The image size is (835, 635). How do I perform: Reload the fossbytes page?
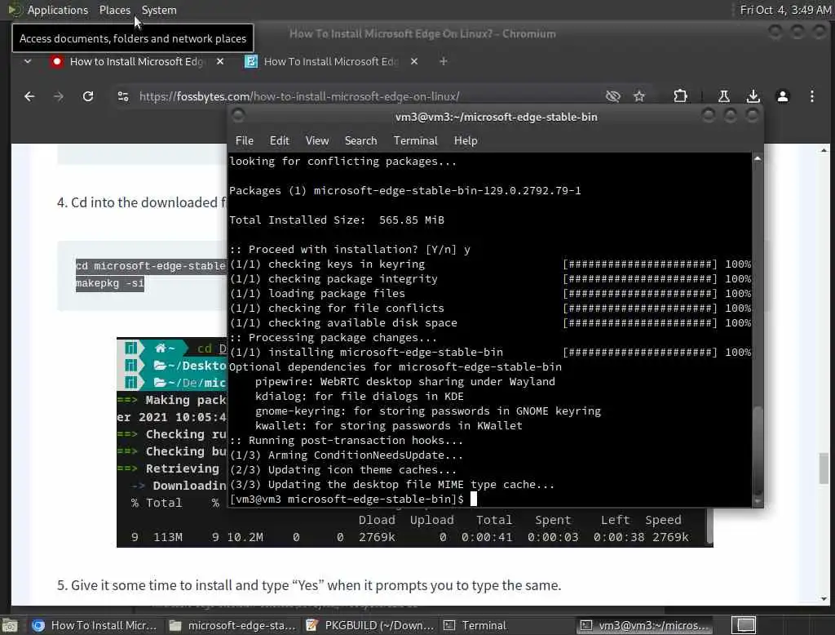88,96
